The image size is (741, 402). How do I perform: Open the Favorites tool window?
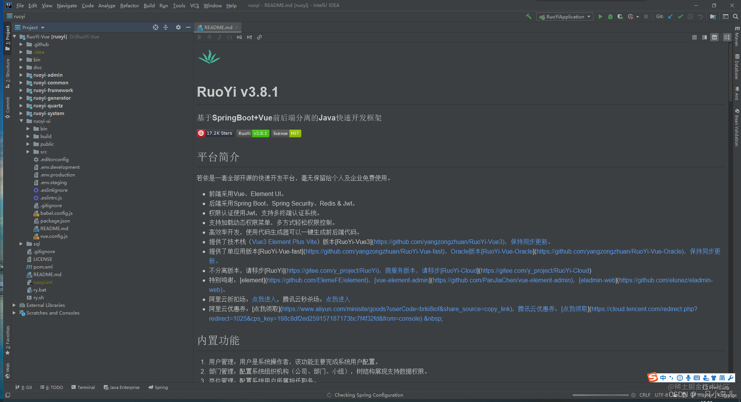(x=7, y=340)
